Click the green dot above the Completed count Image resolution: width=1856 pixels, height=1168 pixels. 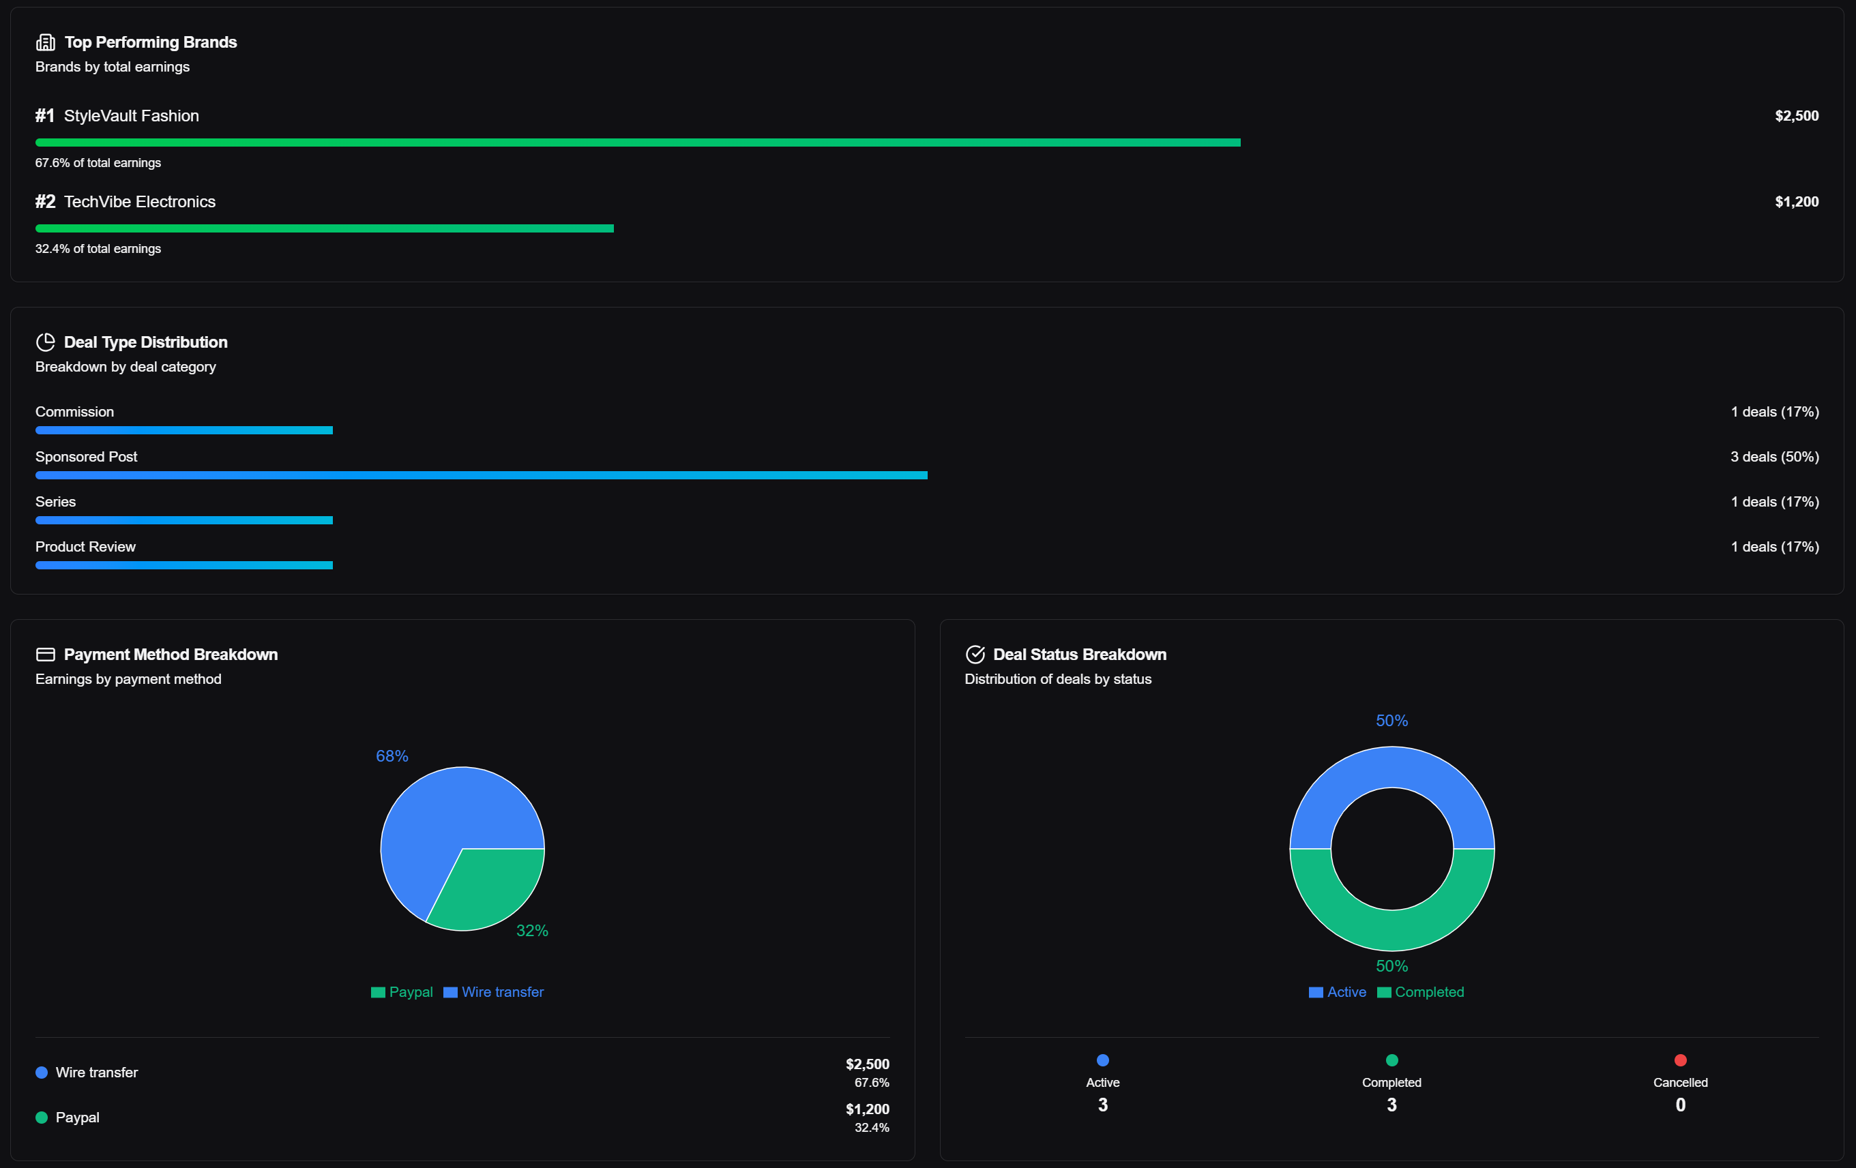[1391, 1060]
